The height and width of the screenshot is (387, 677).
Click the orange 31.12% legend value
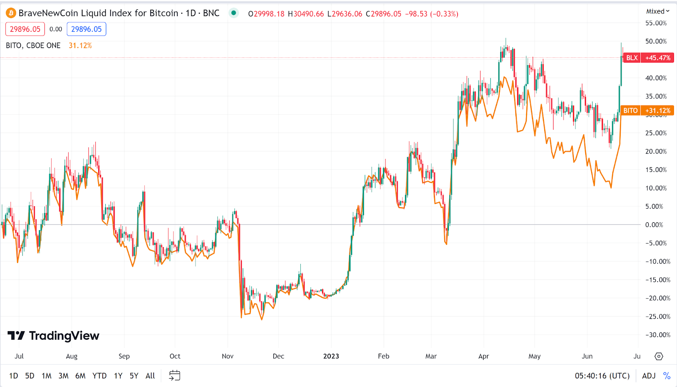pos(80,46)
